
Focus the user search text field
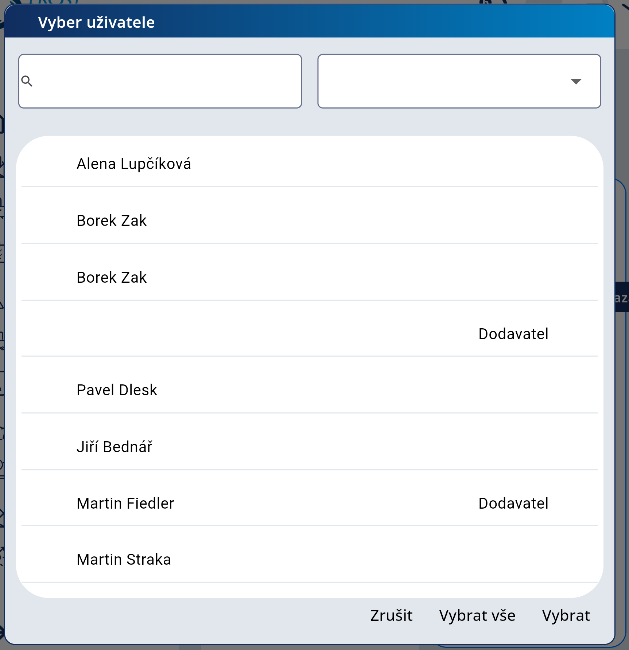pyautogui.click(x=168, y=81)
